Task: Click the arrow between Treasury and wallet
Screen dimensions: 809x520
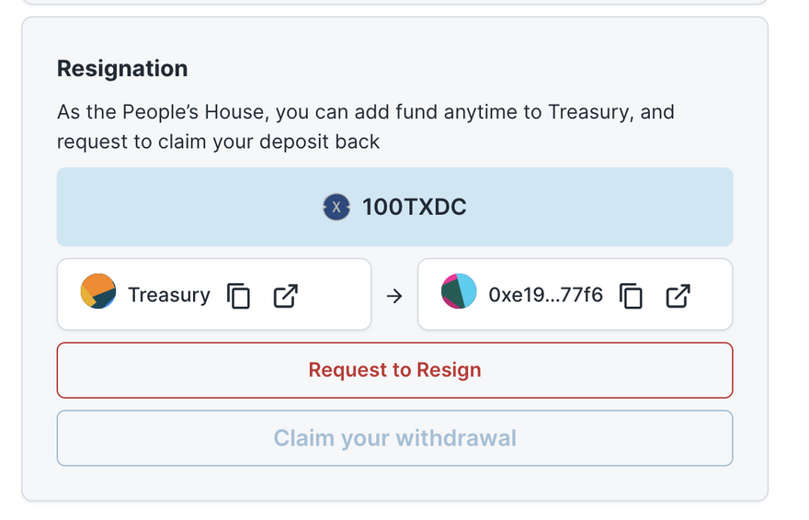Action: point(394,296)
